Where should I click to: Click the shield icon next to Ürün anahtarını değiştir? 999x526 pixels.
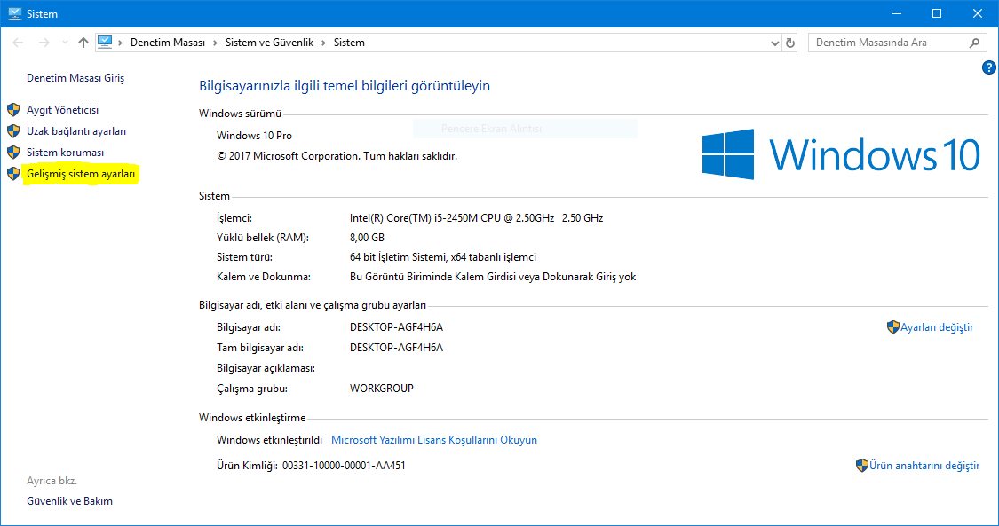pos(862,466)
